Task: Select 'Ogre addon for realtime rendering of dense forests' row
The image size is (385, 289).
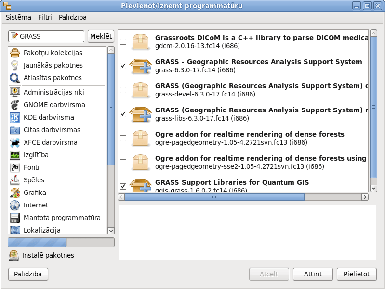Action: (x=243, y=138)
